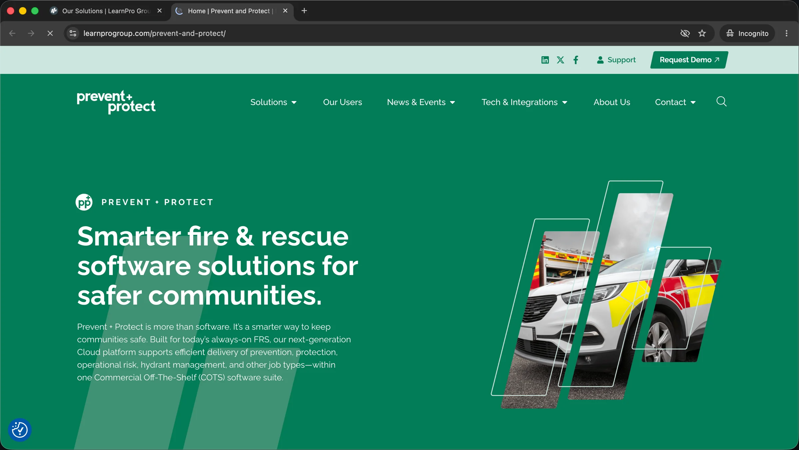Open the LinkedIn social icon
Screen dimensions: 799x450
click(545, 60)
